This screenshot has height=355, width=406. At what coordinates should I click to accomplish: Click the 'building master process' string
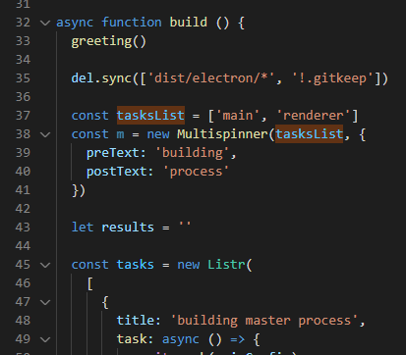pyautogui.click(x=264, y=321)
